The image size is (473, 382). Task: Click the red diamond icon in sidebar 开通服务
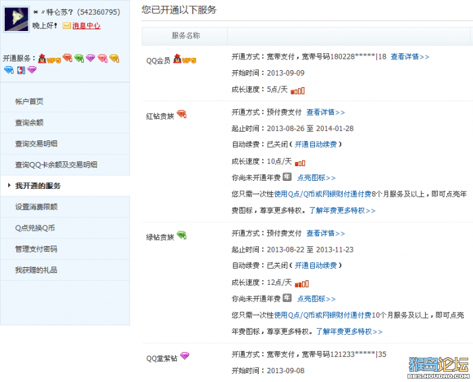click(x=68, y=58)
